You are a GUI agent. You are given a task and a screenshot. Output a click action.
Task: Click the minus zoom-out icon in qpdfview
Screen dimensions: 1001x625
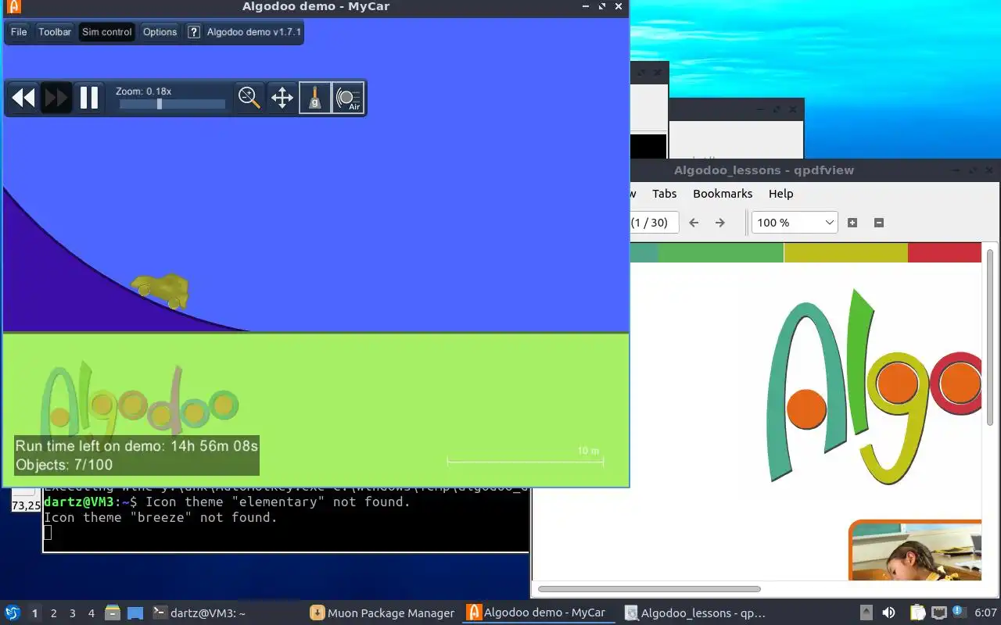coord(878,223)
